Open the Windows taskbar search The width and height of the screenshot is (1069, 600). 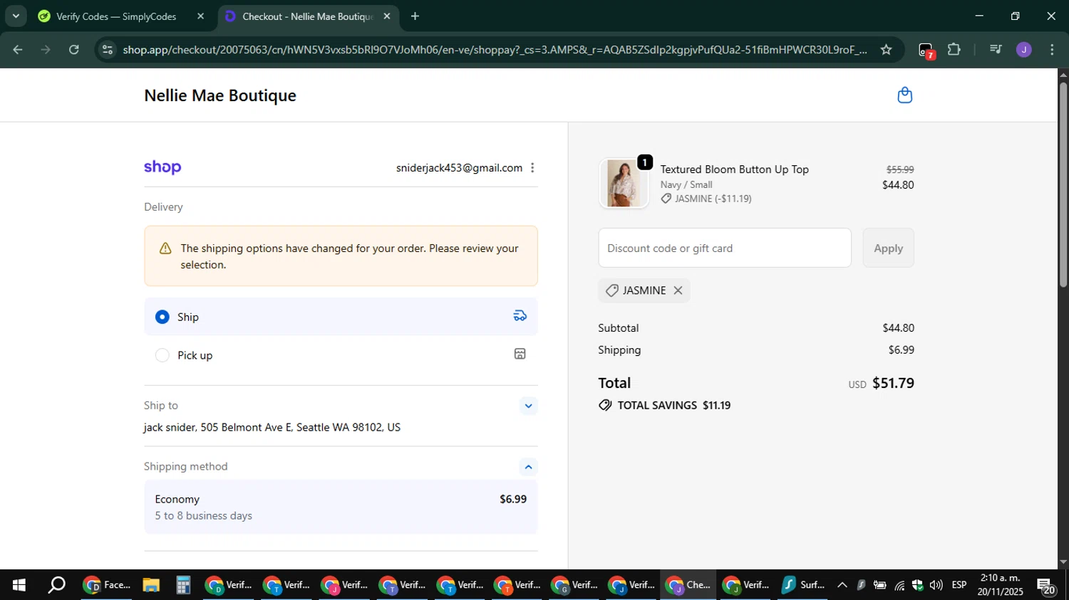pos(56,585)
